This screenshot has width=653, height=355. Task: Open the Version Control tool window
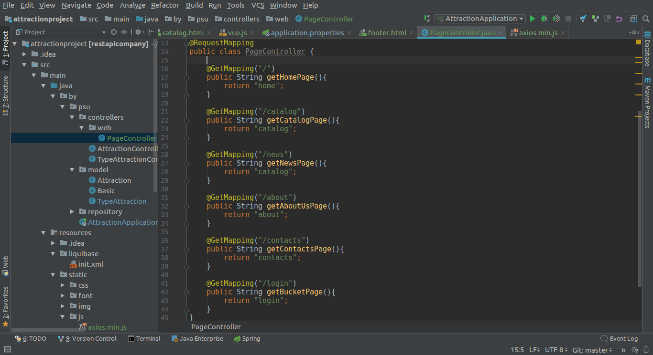(x=87, y=339)
